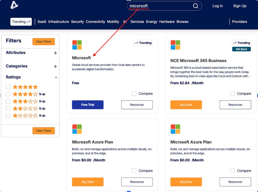Expand the Attributes filter section
258x192 pixels.
coord(55,53)
